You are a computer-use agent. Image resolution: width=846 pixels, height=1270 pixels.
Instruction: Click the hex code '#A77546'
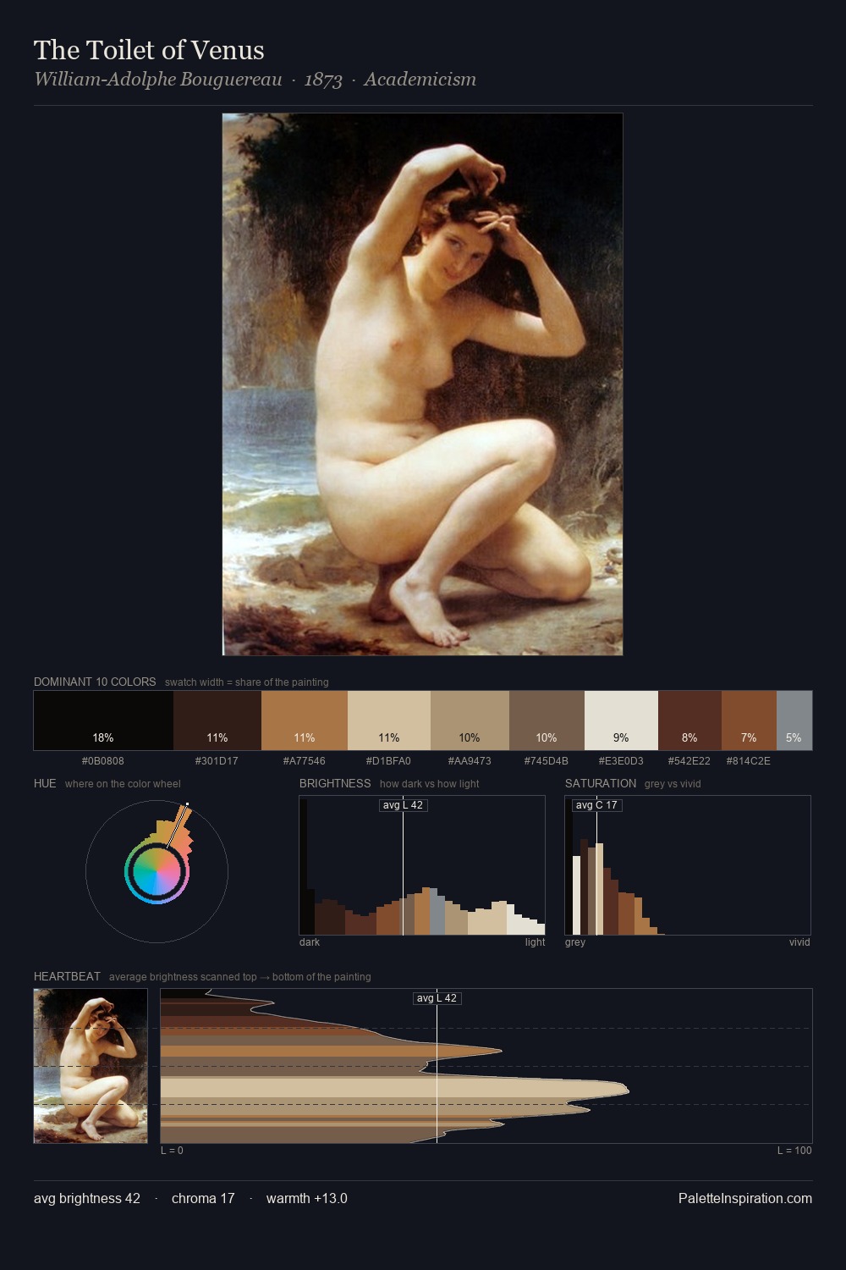[x=304, y=761]
